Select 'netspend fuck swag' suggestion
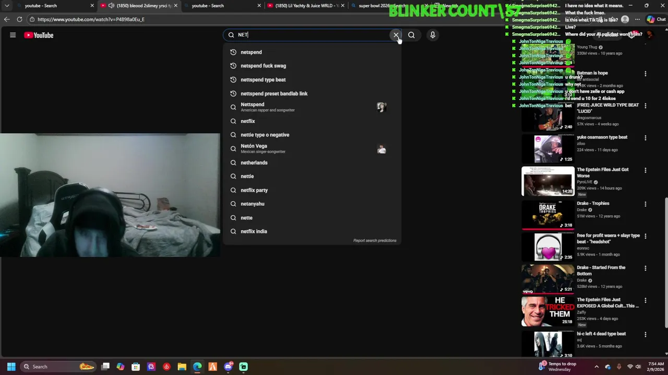Viewport: 668px width, 375px height. [x=312, y=66]
